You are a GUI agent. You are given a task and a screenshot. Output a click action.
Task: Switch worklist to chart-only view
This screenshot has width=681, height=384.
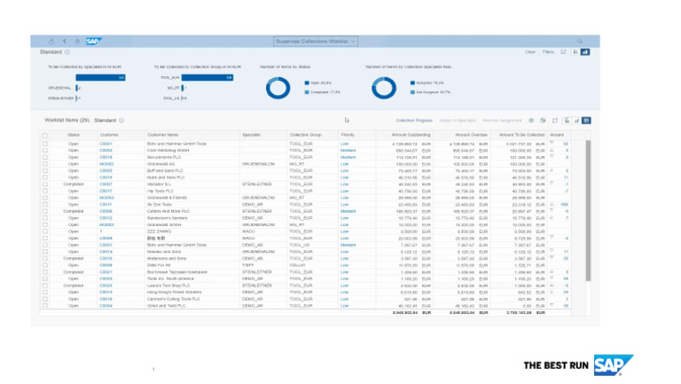coord(576,121)
